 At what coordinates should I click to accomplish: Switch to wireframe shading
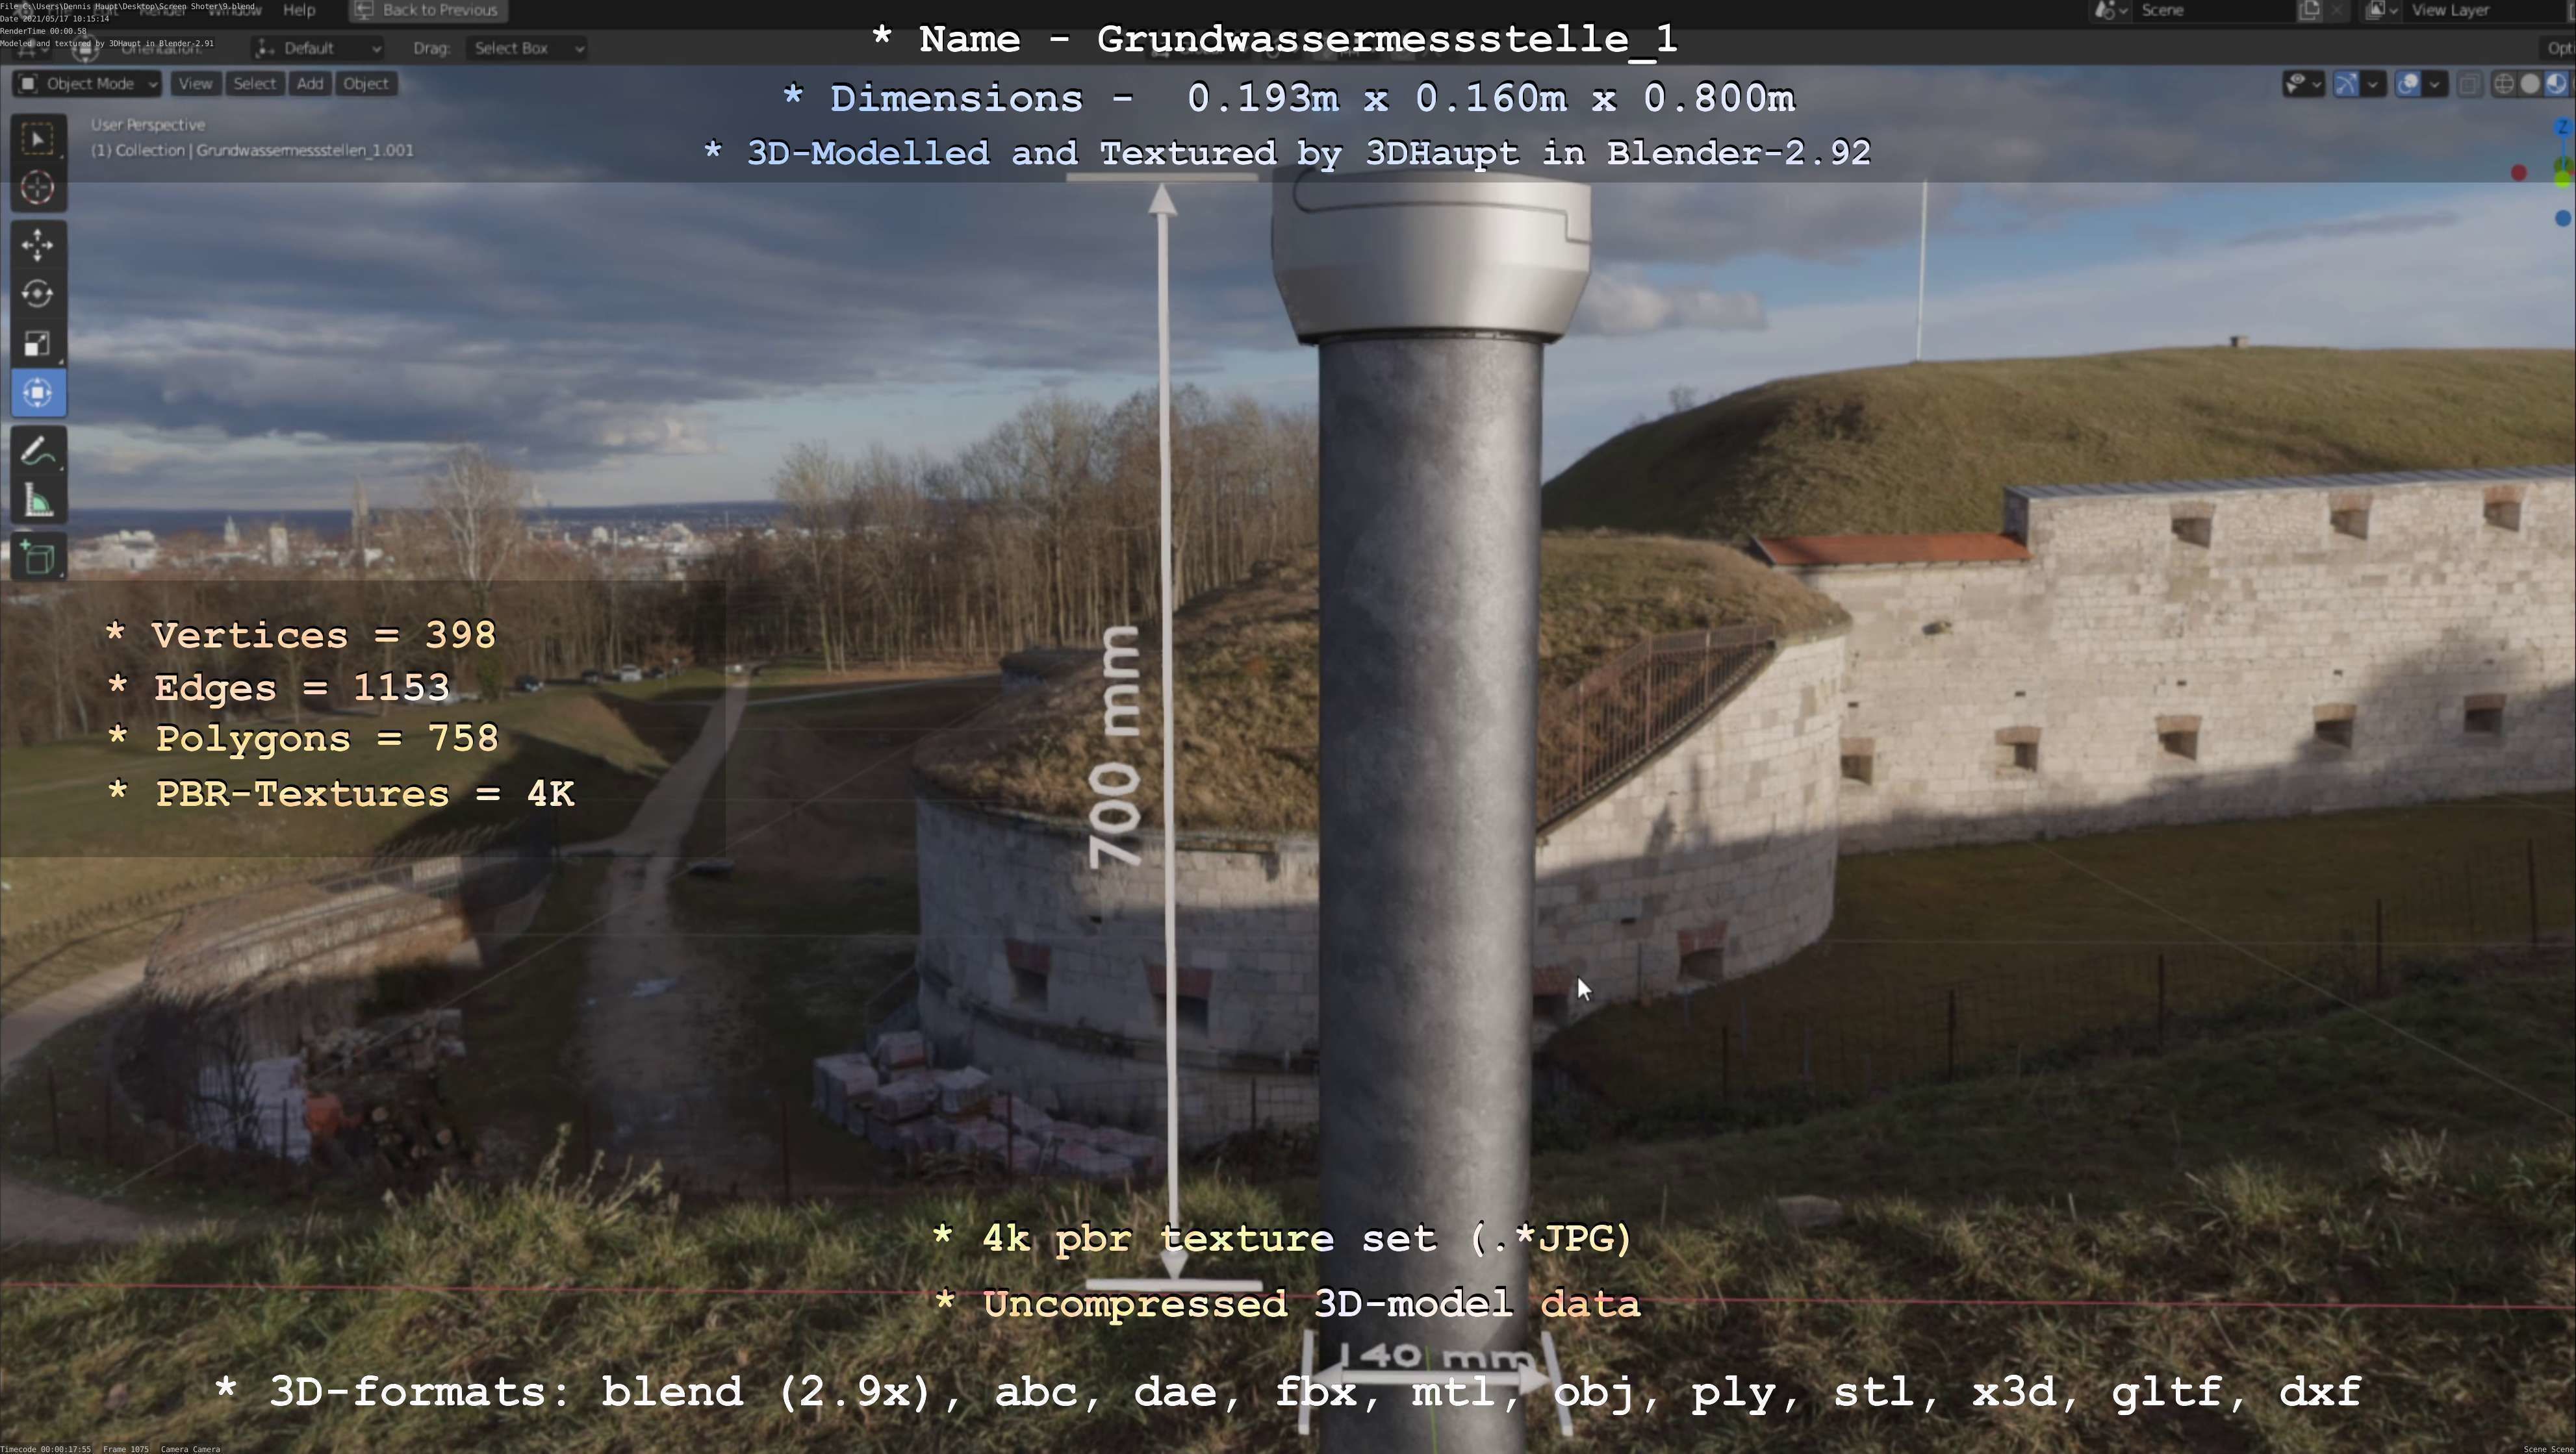click(x=2504, y=84)
